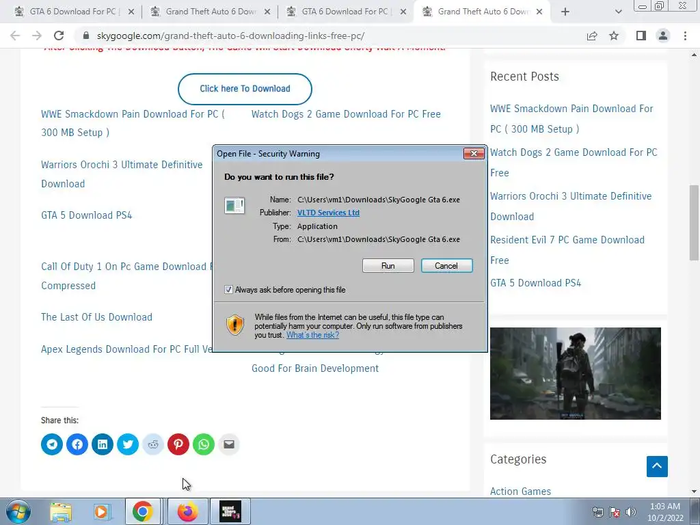
Task: Share post via Twitter icon
Action: click(128, 444)
